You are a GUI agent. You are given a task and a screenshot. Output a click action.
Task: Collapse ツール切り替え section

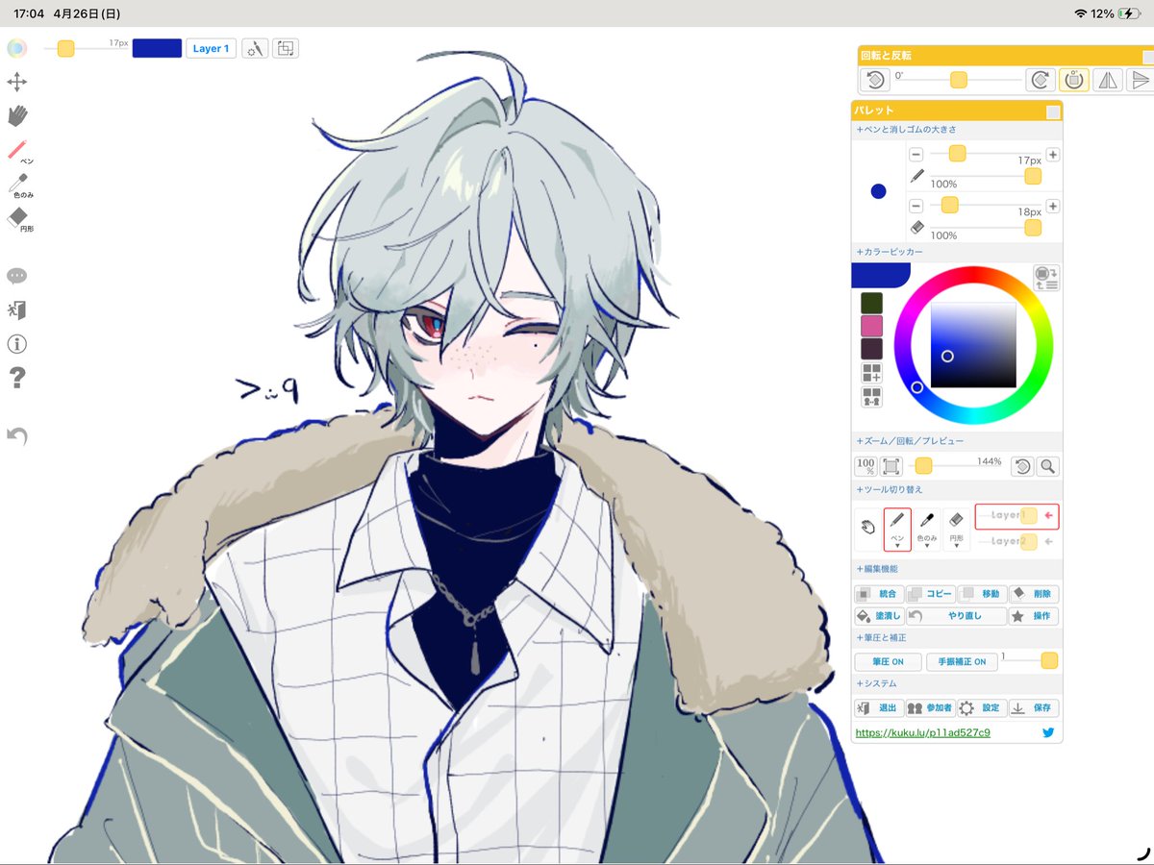click(890, 490)
